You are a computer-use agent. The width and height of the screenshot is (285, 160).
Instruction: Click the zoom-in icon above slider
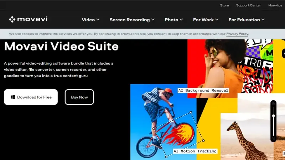[273, 104]
